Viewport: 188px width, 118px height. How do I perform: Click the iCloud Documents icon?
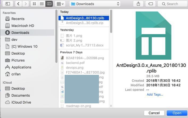[x=7, y=95]
